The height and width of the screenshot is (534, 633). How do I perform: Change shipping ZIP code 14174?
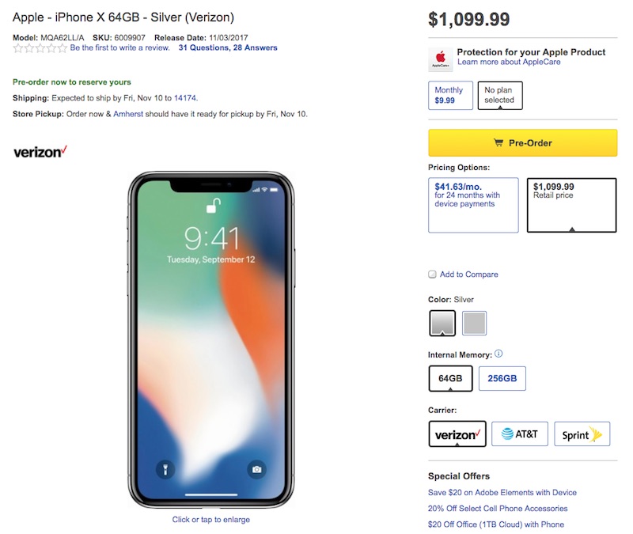coord(185,98)
